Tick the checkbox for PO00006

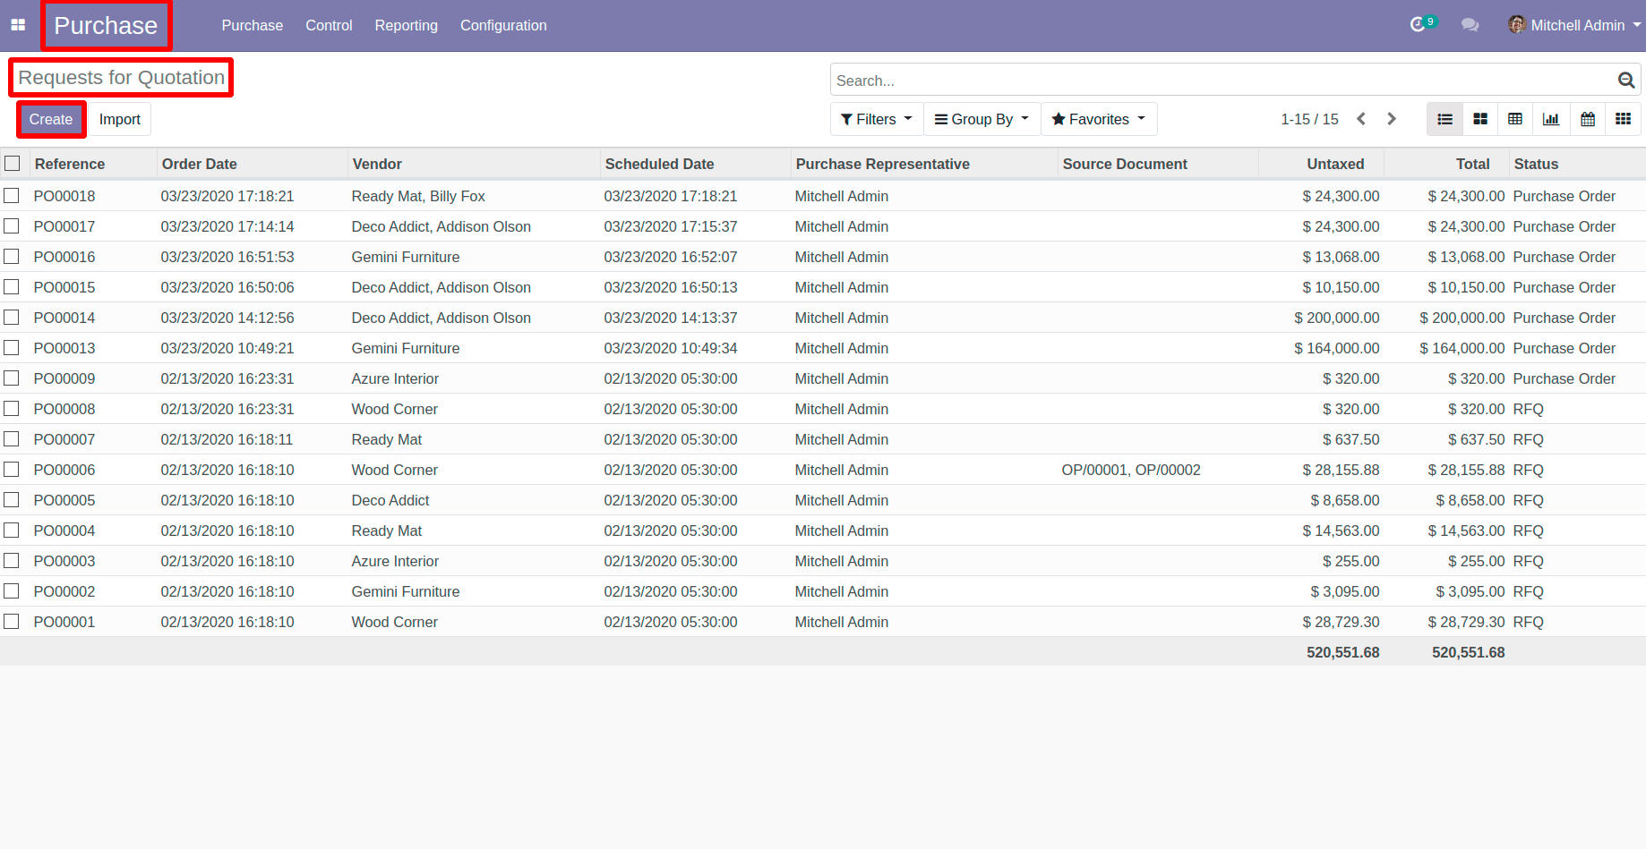coord(12,469)
